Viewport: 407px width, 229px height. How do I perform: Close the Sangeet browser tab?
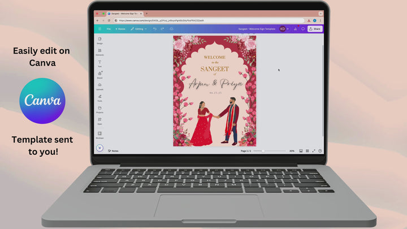(141, 14)
